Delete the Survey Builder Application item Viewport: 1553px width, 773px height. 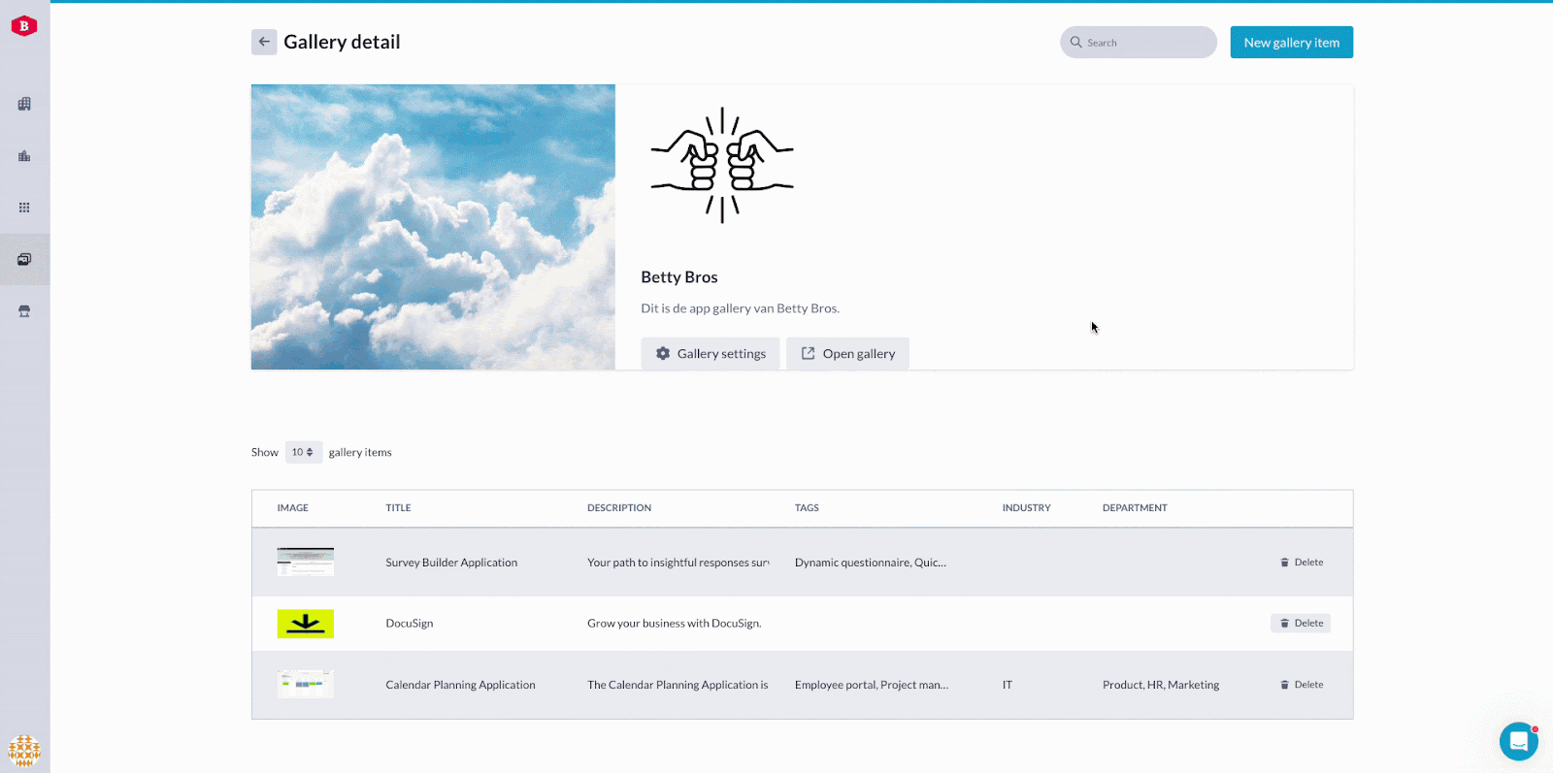pyautogui.click(x=1301, y=563)
